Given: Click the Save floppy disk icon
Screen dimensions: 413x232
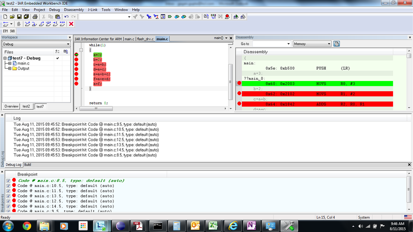Looking at the screenshot, I should (x=19, y=17).
